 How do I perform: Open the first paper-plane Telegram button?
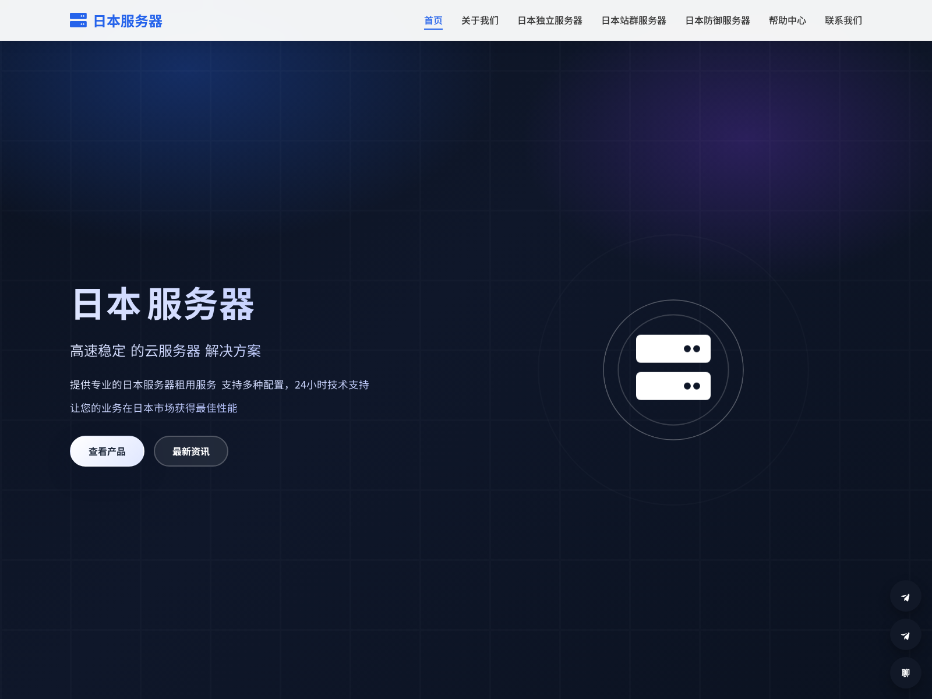[x=905, y=596]
